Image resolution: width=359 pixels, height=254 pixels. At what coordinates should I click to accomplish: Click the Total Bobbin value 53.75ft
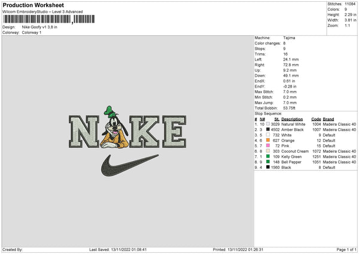289,108
